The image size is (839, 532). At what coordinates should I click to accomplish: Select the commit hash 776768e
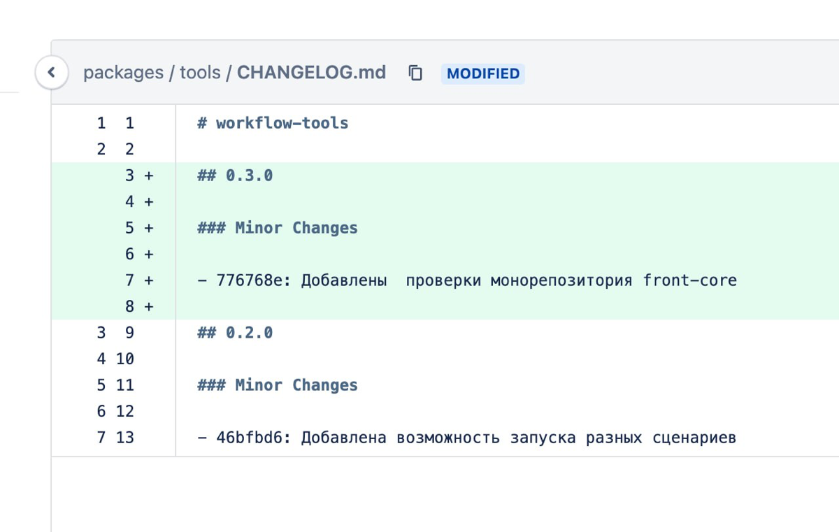[x=246, y=280]
